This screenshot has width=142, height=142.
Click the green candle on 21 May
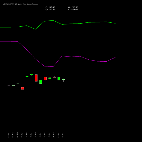tap(59, 78)
